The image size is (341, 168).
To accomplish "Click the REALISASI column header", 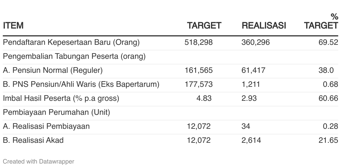I will coord(264,26).
